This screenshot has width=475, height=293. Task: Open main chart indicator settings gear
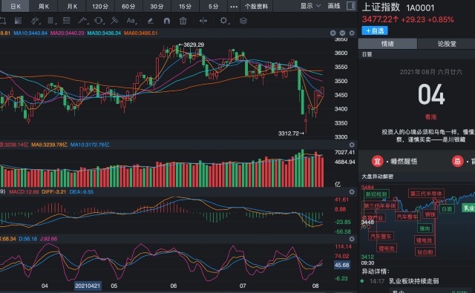point(352,33)
